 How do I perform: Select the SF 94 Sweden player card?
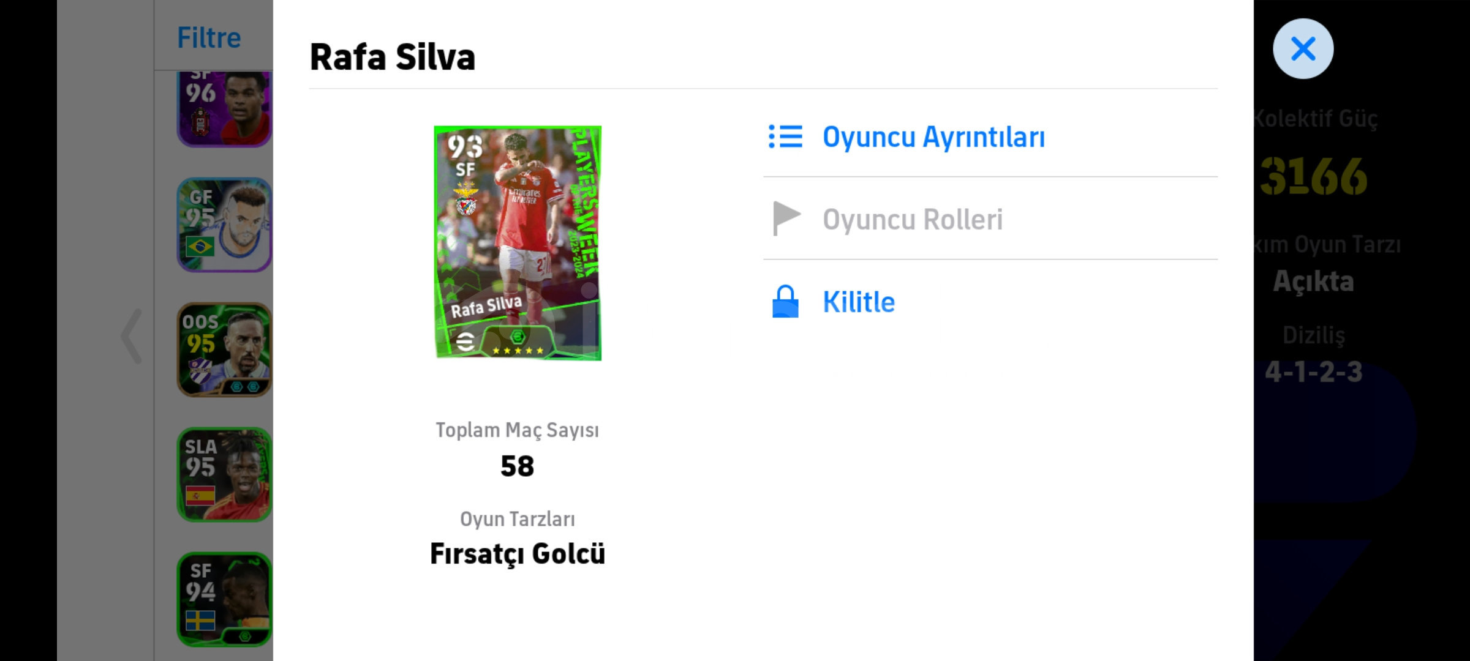click(x=225, y=599)
